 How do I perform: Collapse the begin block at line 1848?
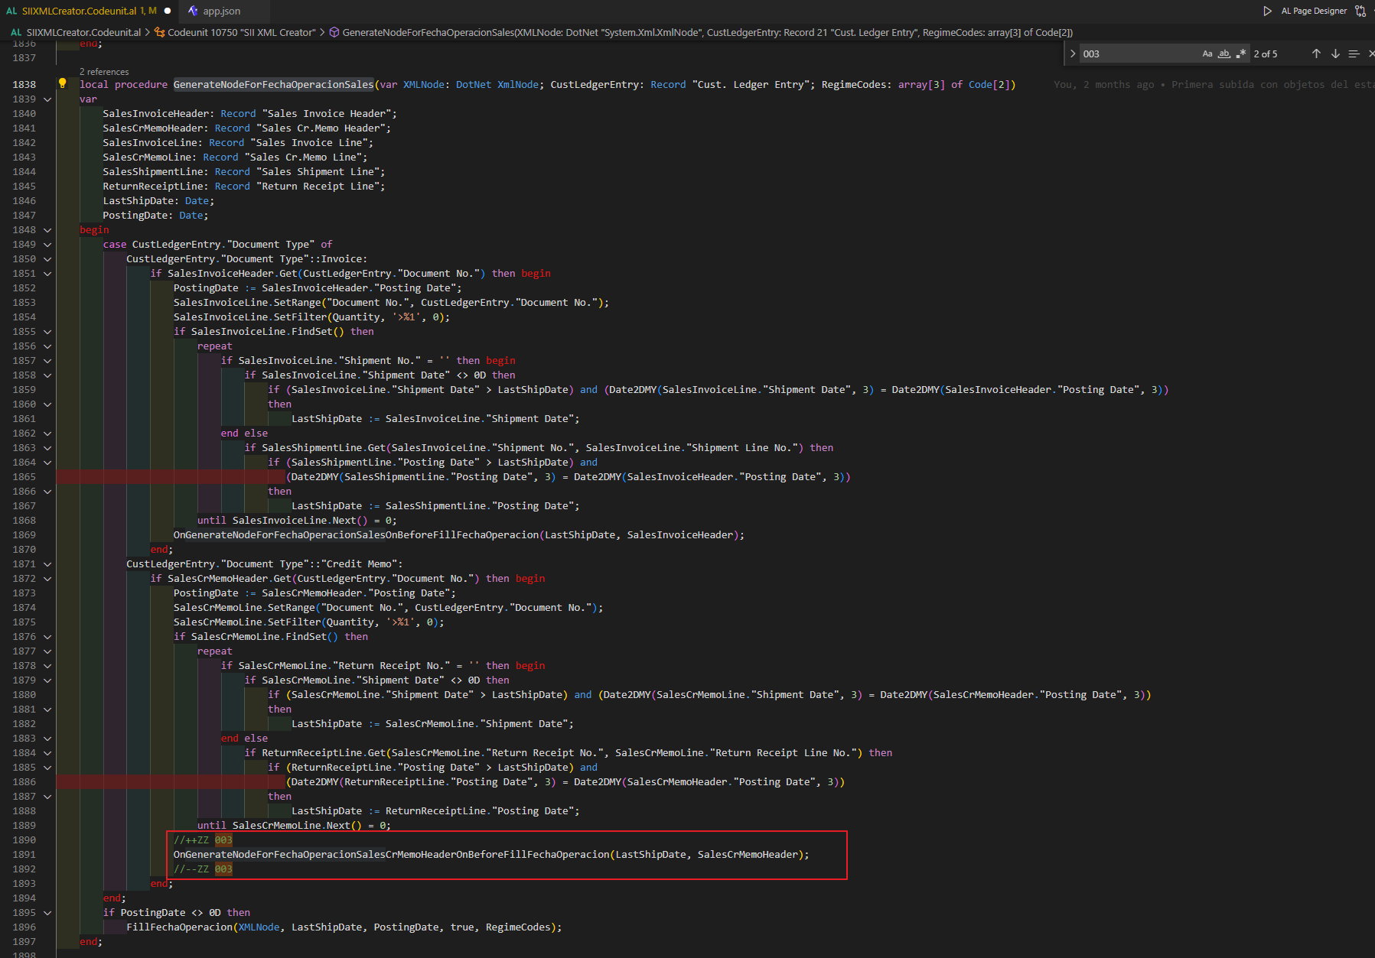[x=47, y=229]
